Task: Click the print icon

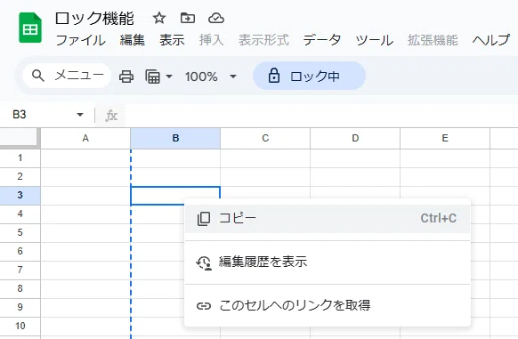Action: [126, 77]
